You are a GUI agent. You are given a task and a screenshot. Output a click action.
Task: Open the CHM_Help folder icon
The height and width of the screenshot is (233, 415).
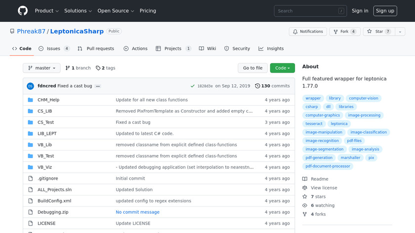click(x=31, y=100)
